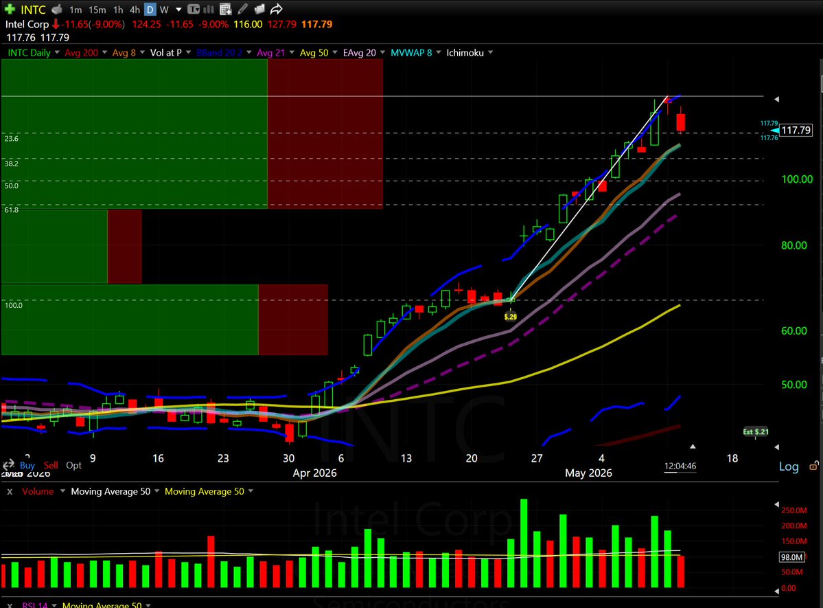Switch to the 15m timeframe
This screenshot has width=823, height=608.
click(x=97, y=10)
